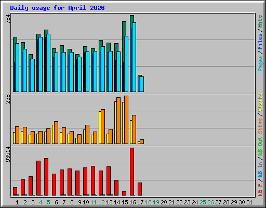
Task: Click day 31 on the x-axis
Action: [x=249, y=202]
